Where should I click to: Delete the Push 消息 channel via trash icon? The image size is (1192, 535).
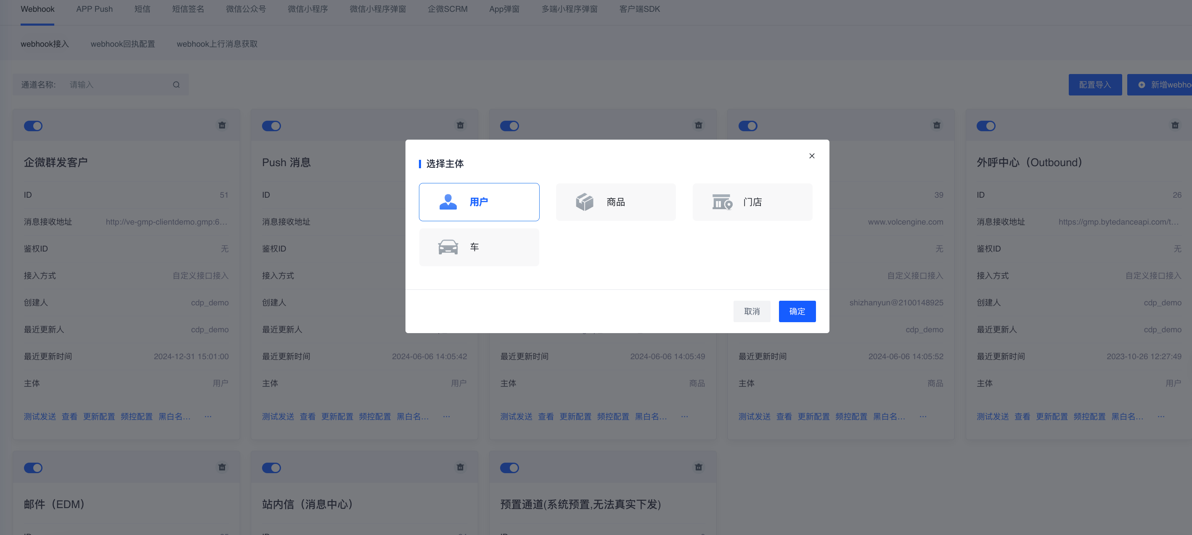(x=461, y=125)
